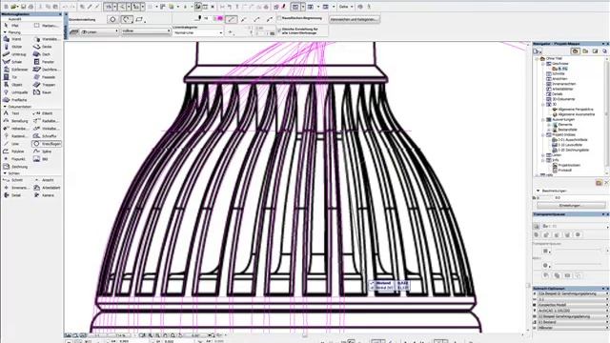The height and width of the screenshot is (343, 610).
Task: Expand Beschreibungen section in Navigator
Action: click(x=538, y=191)
